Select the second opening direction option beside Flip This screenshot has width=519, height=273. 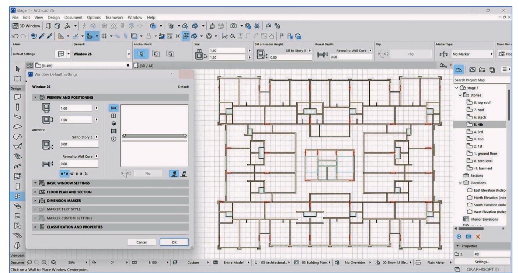[x=184, y=173]
